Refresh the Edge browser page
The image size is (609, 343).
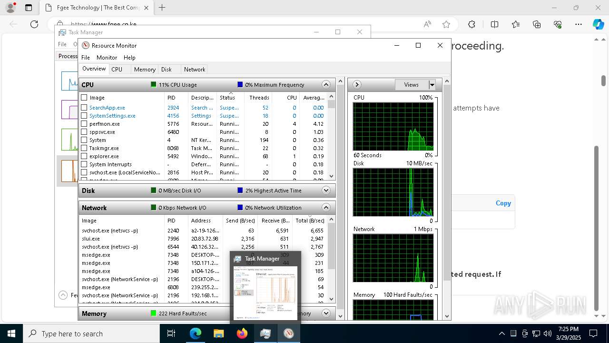[x=34, y=24]
